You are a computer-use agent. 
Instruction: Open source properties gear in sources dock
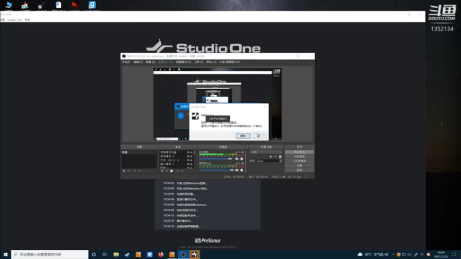172,171
